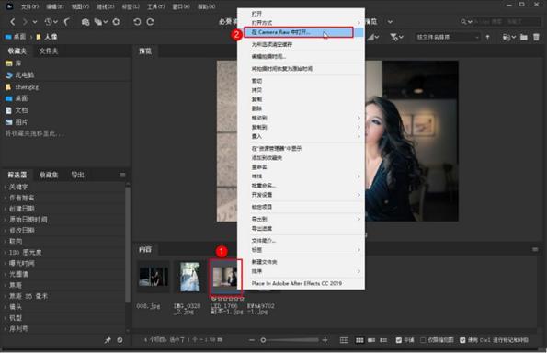Open 文档 in favorites

(21, 110)
